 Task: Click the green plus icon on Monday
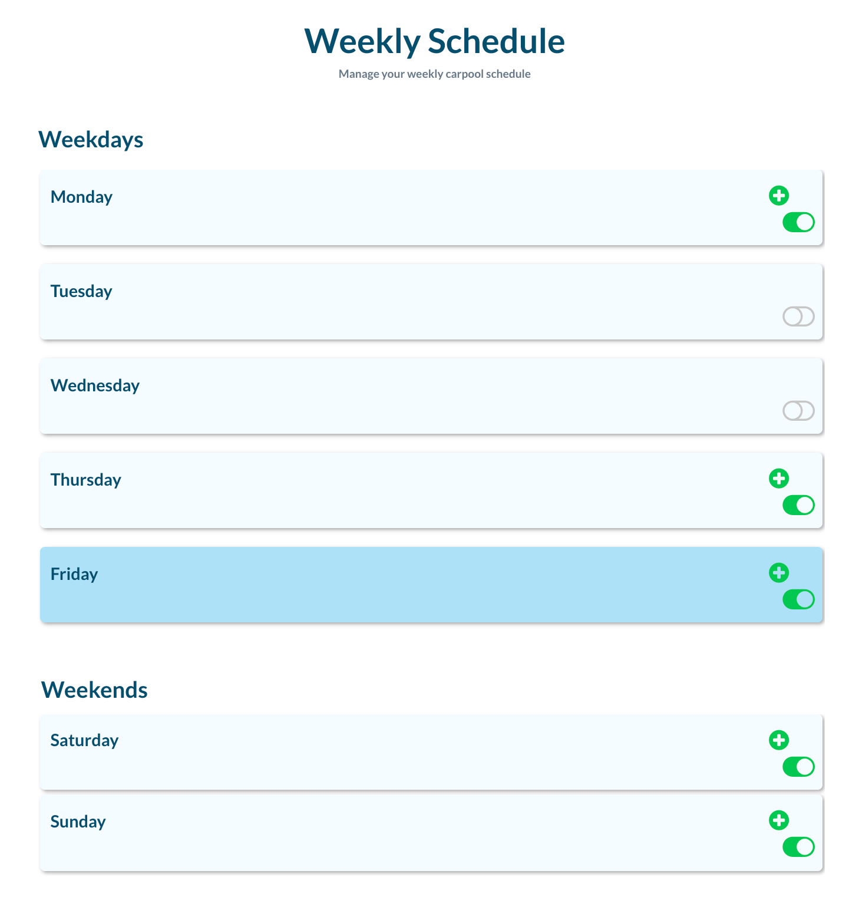tap(778, 196)
